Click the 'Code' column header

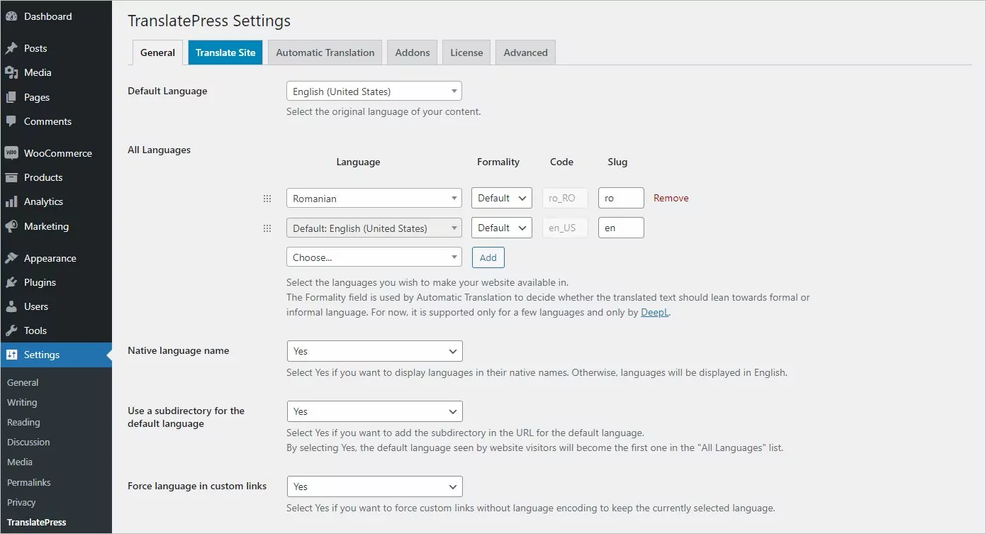(561, 162)
